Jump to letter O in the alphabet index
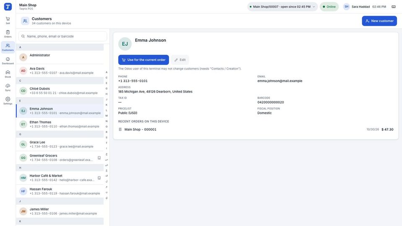Image resolution: width=402 pixels, height=226 pixels. coord(106,126)
